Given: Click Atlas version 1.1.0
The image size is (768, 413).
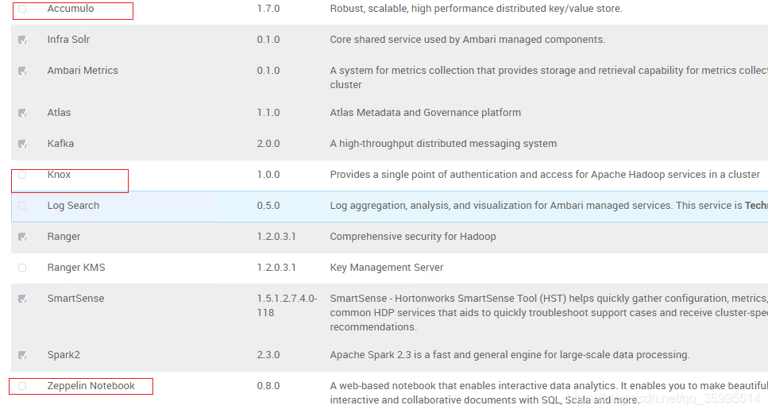Looking at the screenshot, I should (268, 113).
